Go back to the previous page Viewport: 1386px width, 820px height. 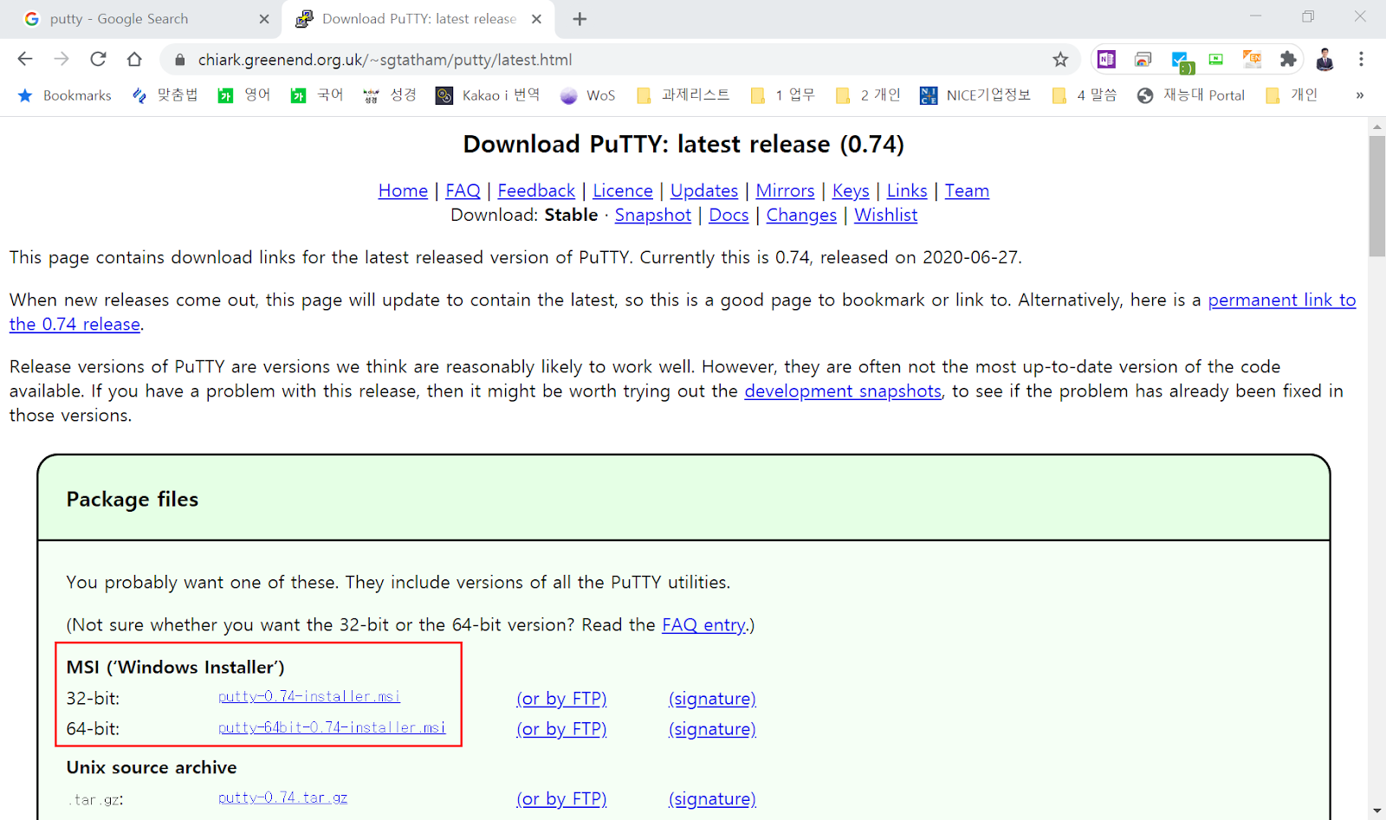(x=25, y=59)
